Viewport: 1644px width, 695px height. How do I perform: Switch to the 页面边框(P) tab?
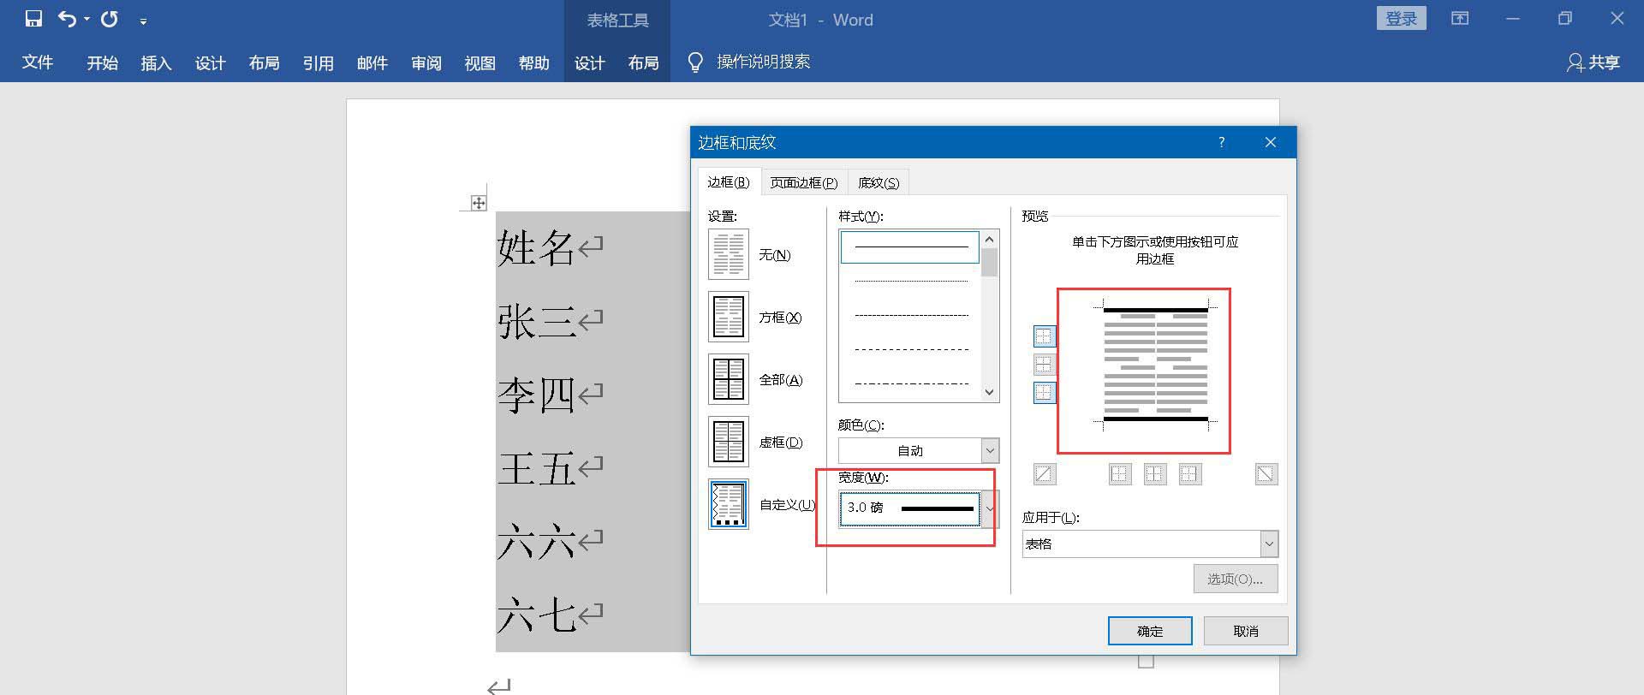pyautogui.click(x=803, y=182)
